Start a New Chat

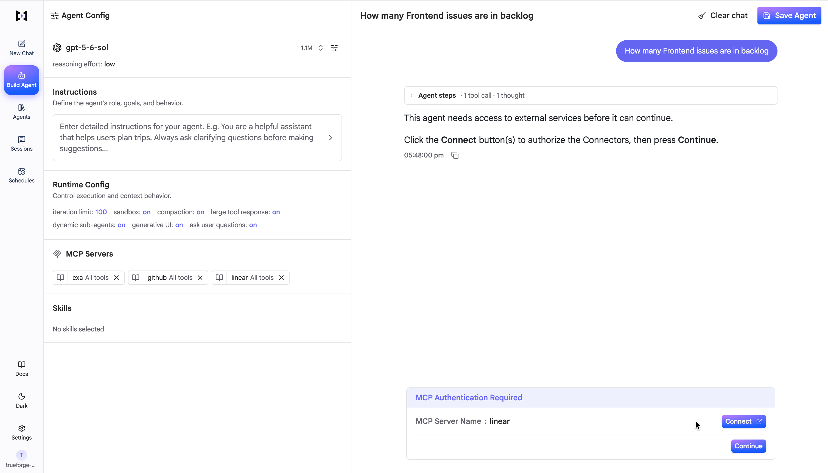[x=21, y=48]
